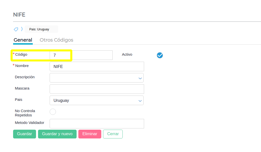
Task: Focus the Mascara text field
Action: coord(97,89)
